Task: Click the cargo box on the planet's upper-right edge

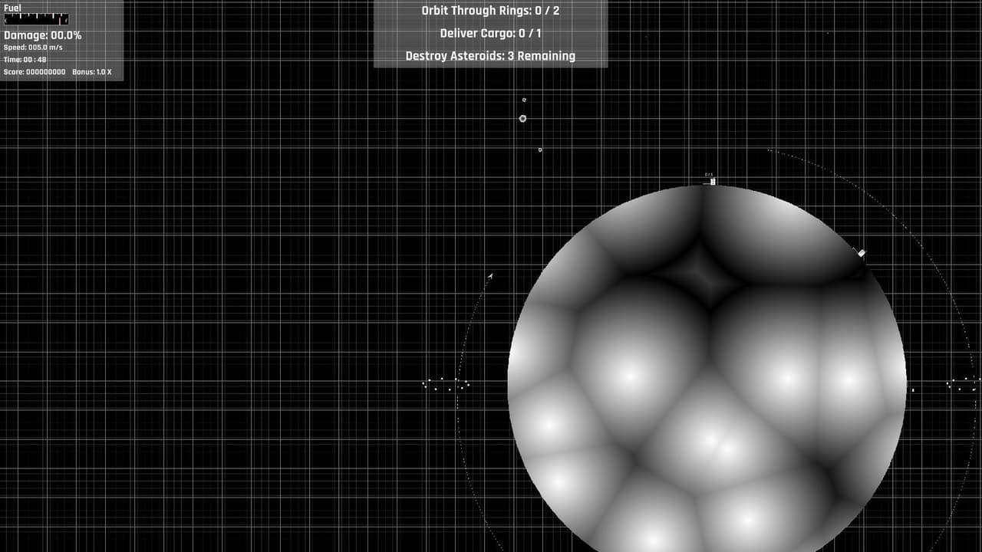Action: click(x=862, y=253)
